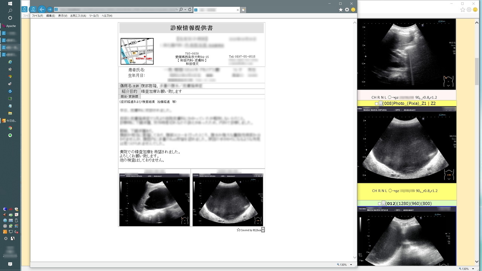Click the new tab button

click(243, 10)
